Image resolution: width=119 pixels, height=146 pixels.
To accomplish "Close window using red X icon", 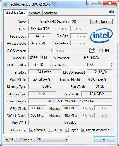I will coord(110,3).
